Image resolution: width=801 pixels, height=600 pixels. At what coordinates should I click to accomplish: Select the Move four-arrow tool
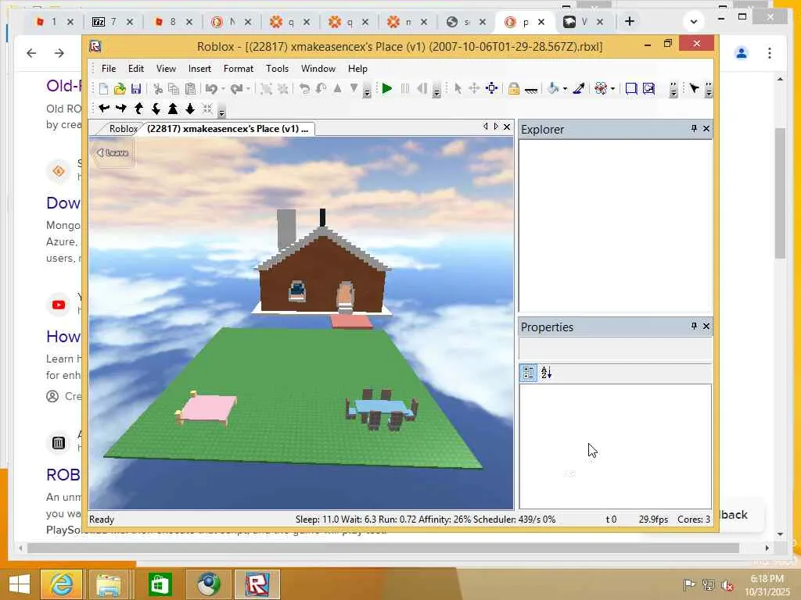click(x=474, y=89)
